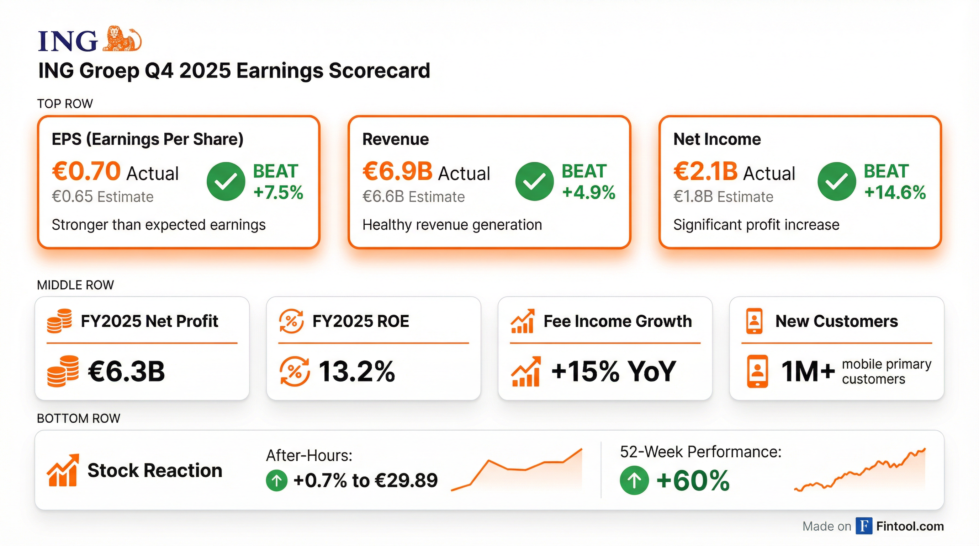Click the Net Income BEAT +14.6% label
Screen dimensions: 979x546
point(894,182)
